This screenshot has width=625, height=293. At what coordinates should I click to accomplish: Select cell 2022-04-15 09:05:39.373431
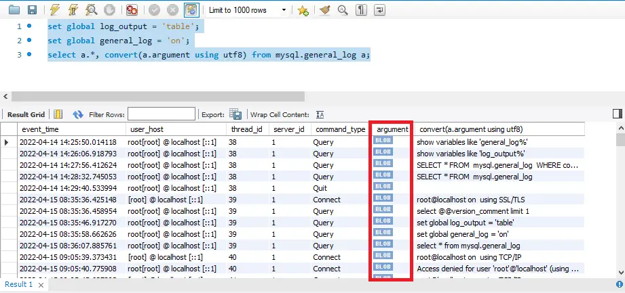[x=71, y=257]
